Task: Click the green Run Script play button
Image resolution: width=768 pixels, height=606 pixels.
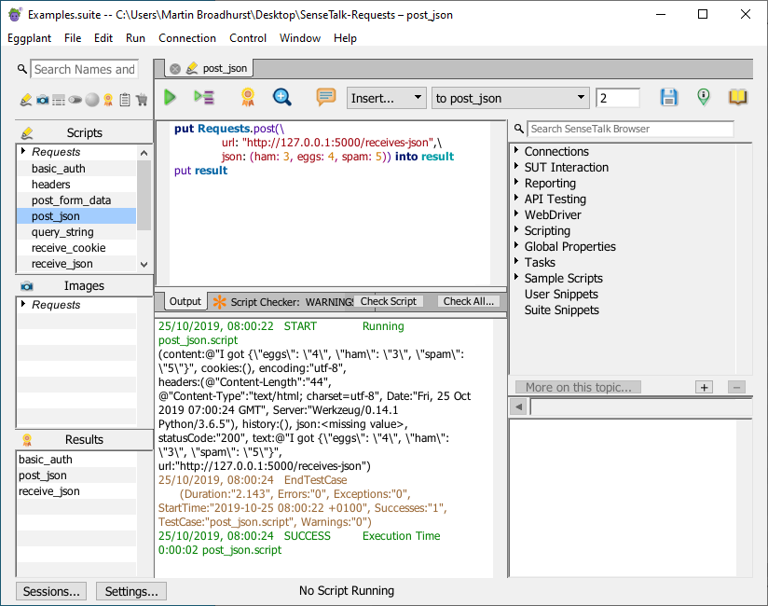Action: pyautogui.click(x=170, y=98)
